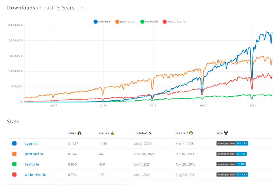Toggle cypress series in chart legend
Screen dimensions: 279x185
[x=102, y=21]
